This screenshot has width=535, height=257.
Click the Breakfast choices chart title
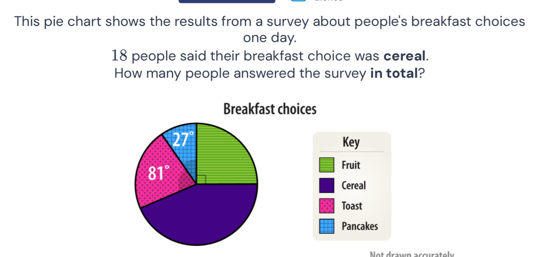coord(270,109)
